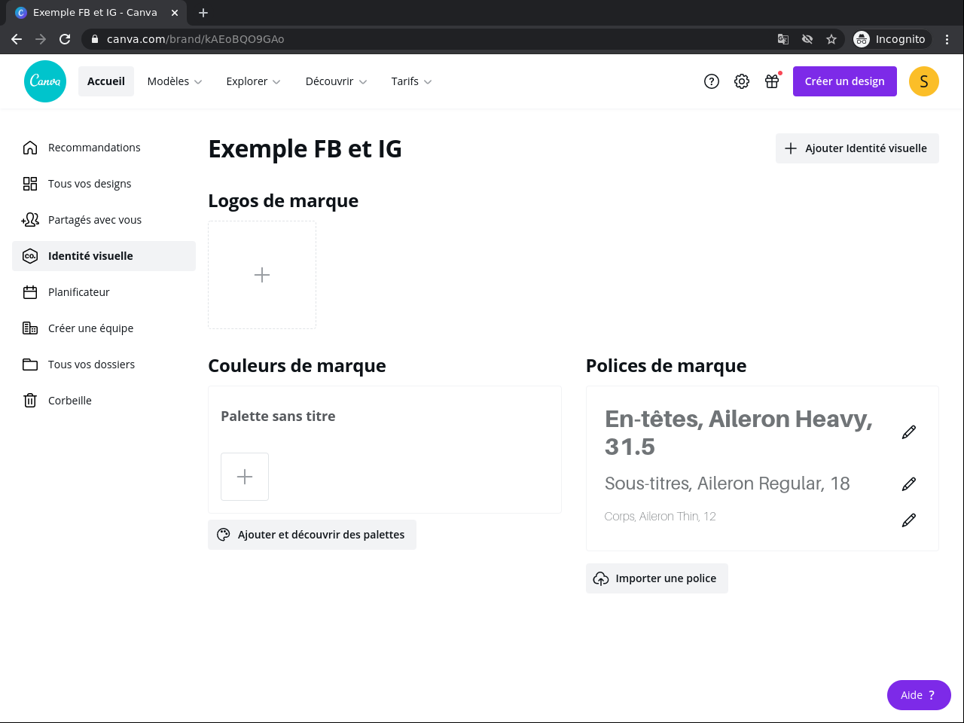Edit the En-têtes font with pencil icon

[x=909, y=432]
